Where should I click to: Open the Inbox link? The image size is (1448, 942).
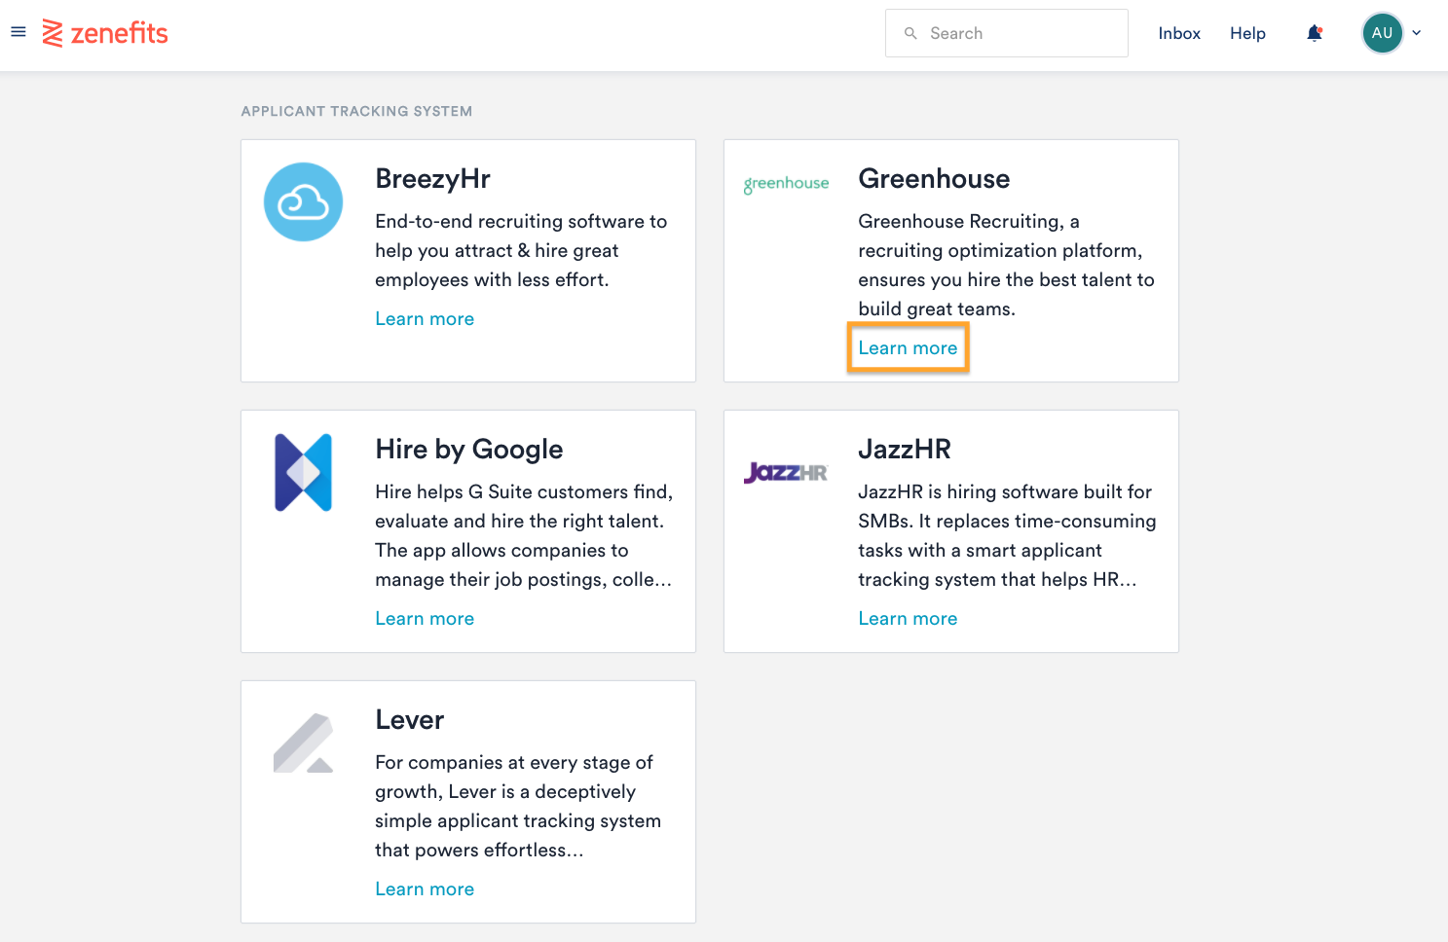coord(1179,33)
